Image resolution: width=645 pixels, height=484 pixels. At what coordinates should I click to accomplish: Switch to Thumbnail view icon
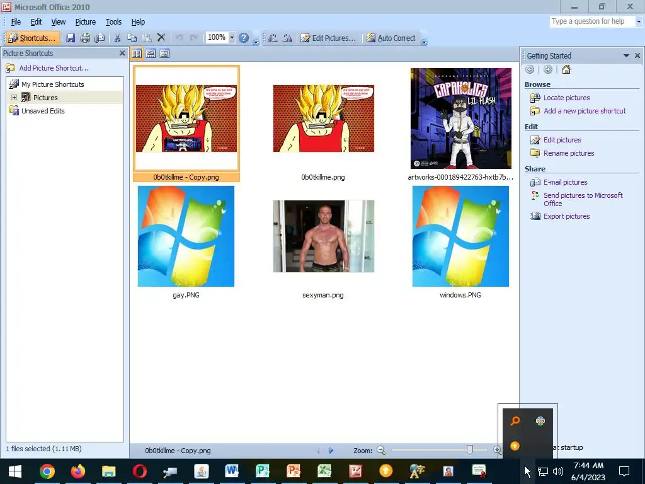[137, 54]
